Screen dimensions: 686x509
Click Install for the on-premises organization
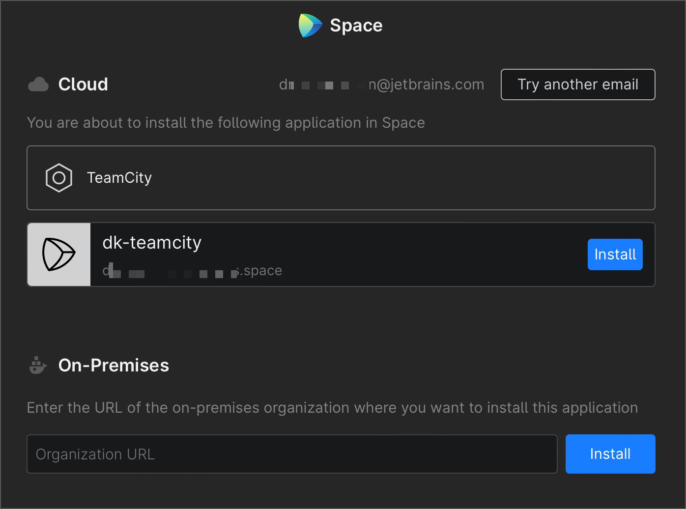(610, 454)
